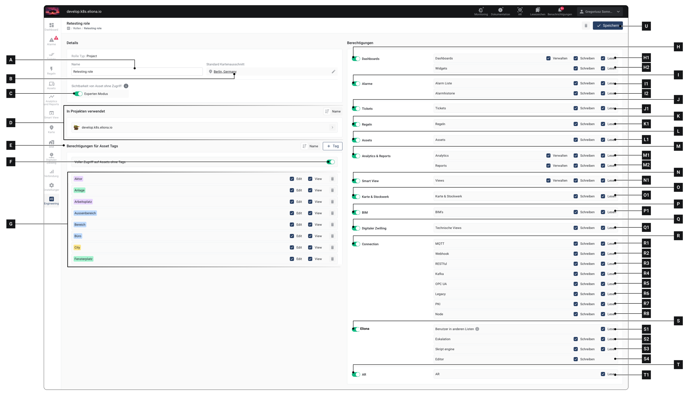The image size is (690, 395).
Task: Click the pencil icon for Standard Kartenausschnitt
Action: (333, 72)
